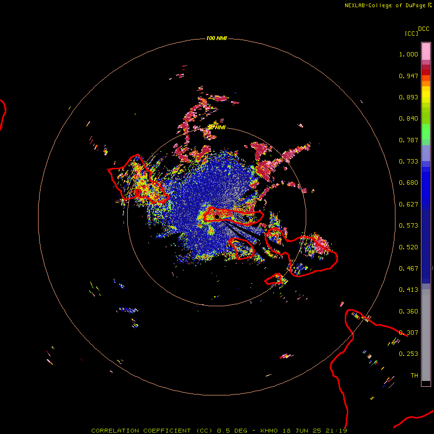
Task: Click the 0.893 legend value
Action: coord(408,97)
